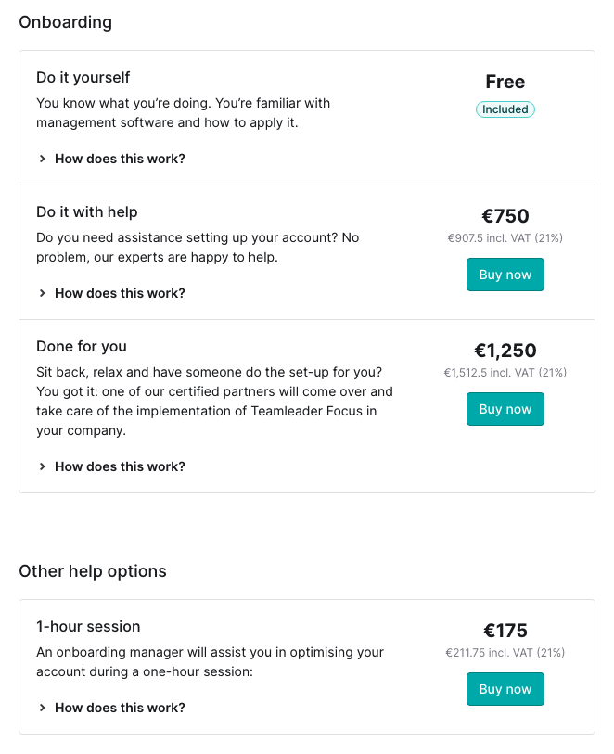The height and width of the screenshot is (754, 614).
Task: Expand 'How does this work?' under Do it with help
Action: (120, 293)
